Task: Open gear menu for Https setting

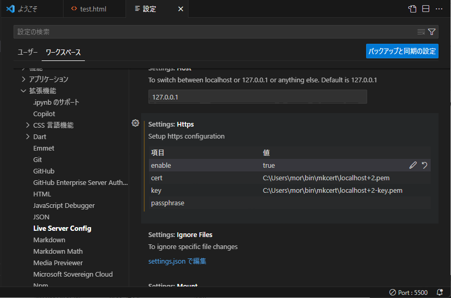Action: (135, 123)
